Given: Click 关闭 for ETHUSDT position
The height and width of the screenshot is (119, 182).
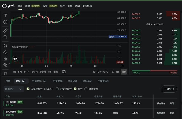Looking at the screenshot, I should click(172, 103).
